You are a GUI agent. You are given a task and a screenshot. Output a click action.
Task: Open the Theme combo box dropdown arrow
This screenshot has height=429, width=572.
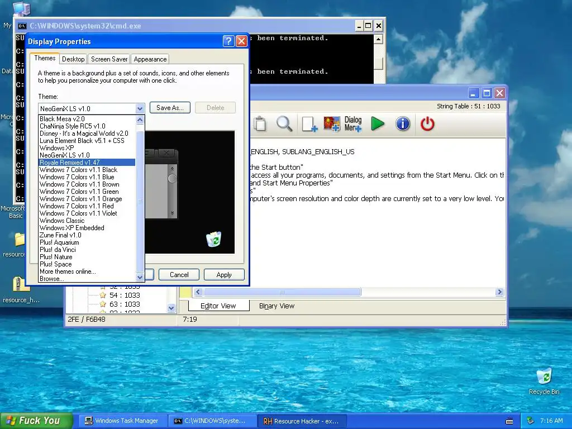point(140,108)
